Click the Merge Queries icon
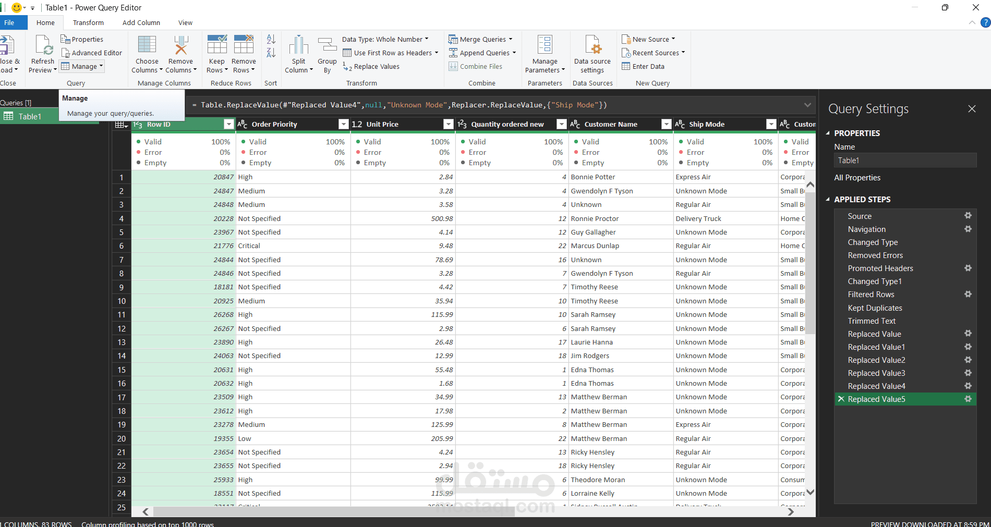Image resolution: width=991 pixels, height=527 pixels. (x=453, y=39)
